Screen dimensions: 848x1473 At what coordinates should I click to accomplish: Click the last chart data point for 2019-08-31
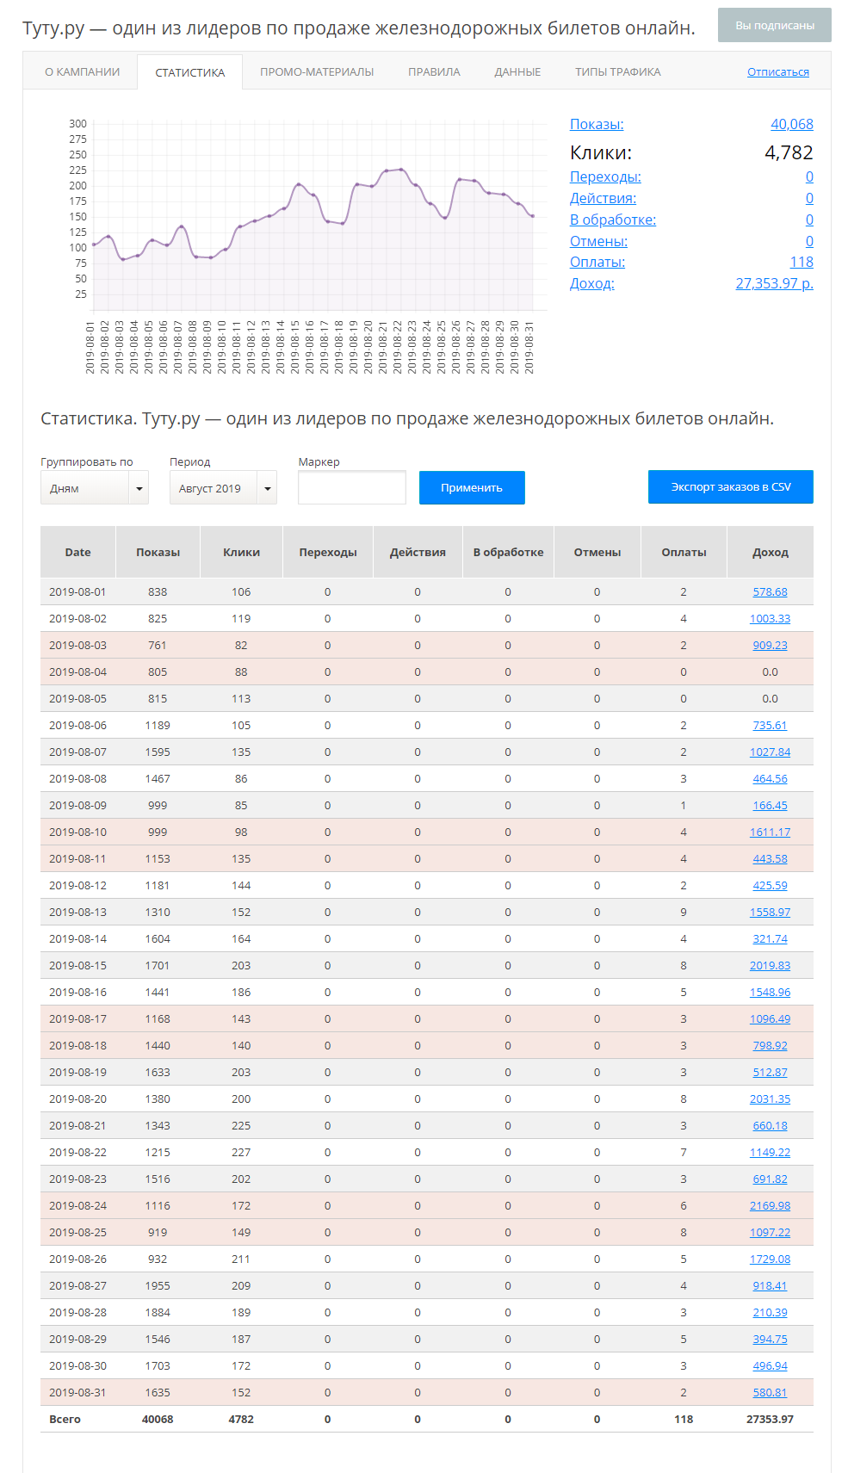point(533,216)
